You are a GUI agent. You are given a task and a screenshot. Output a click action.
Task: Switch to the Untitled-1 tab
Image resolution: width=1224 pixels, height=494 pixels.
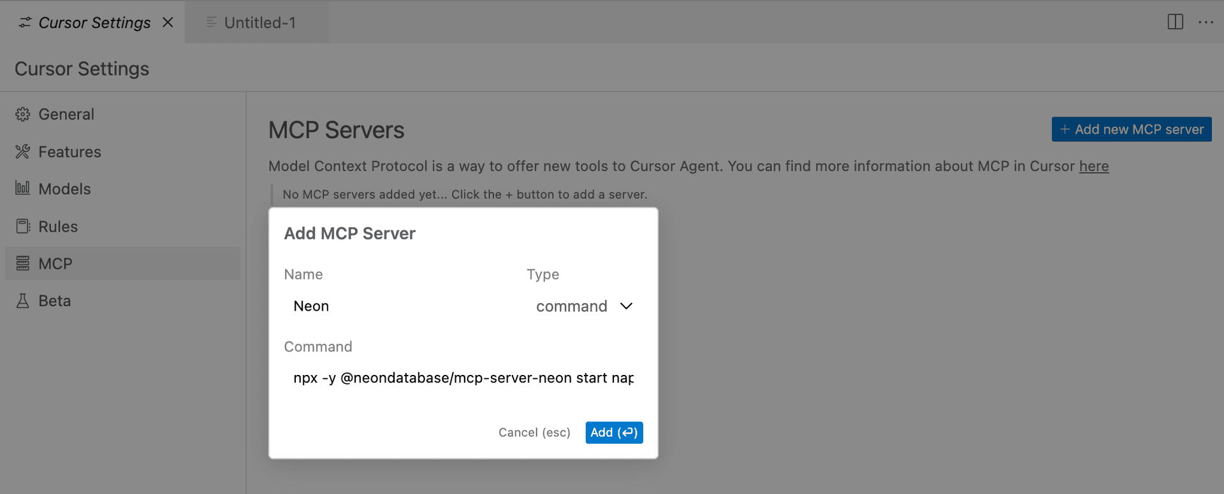pyautogui.click(x=259, y=23)
